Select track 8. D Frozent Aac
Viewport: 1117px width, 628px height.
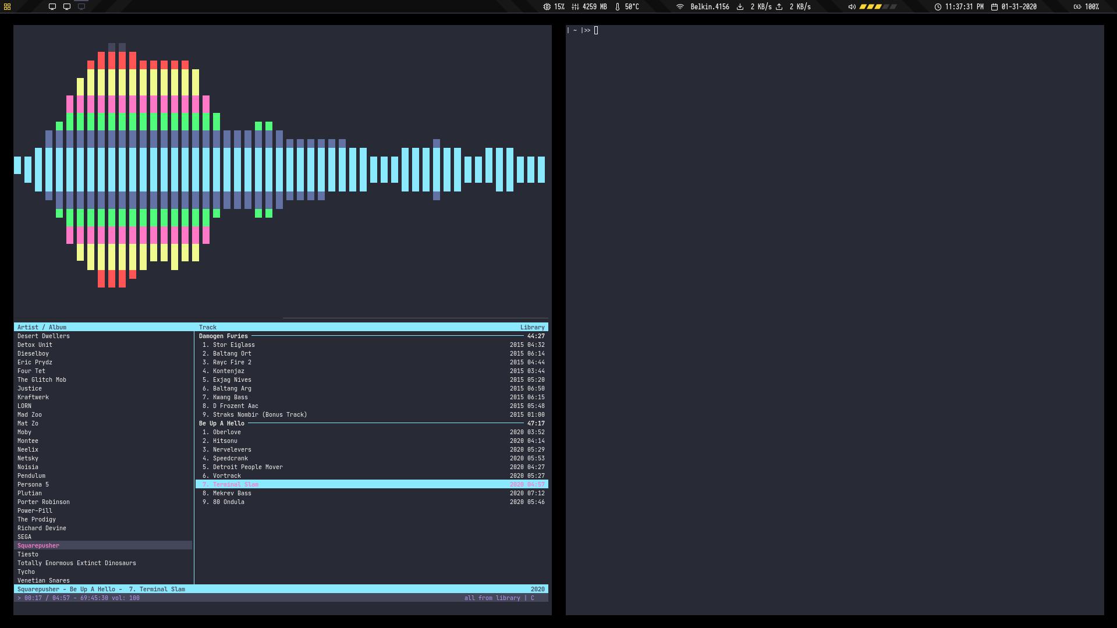coord(372,406)
